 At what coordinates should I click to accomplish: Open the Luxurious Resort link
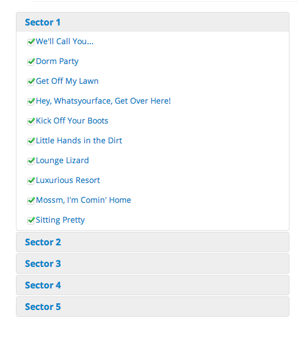[x=68, y=180]
